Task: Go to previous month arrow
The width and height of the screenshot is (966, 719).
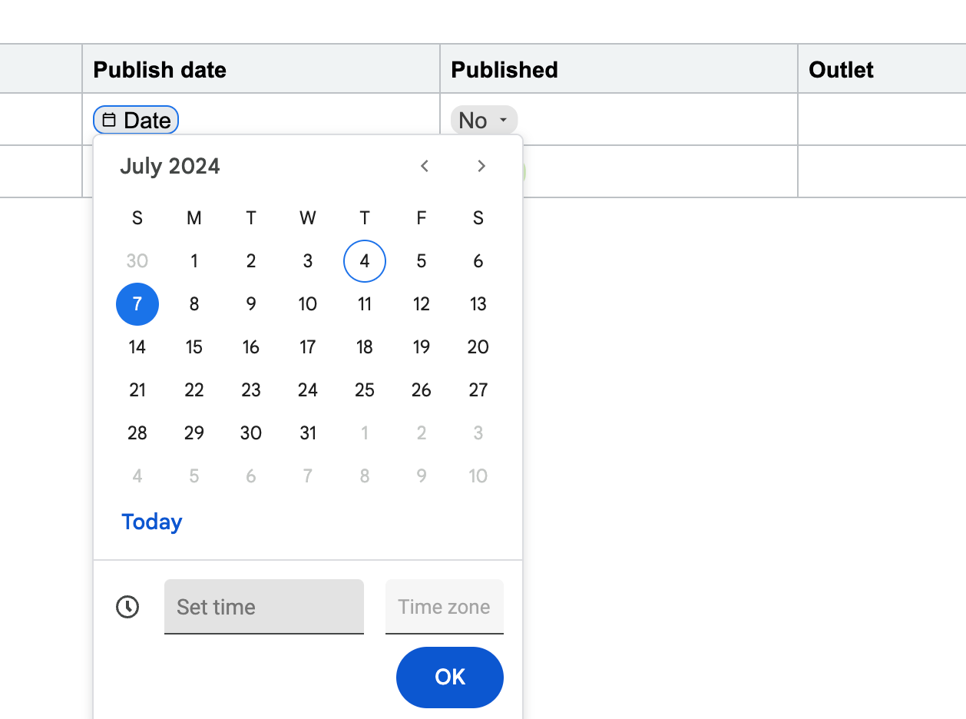Action: point(425,166)
